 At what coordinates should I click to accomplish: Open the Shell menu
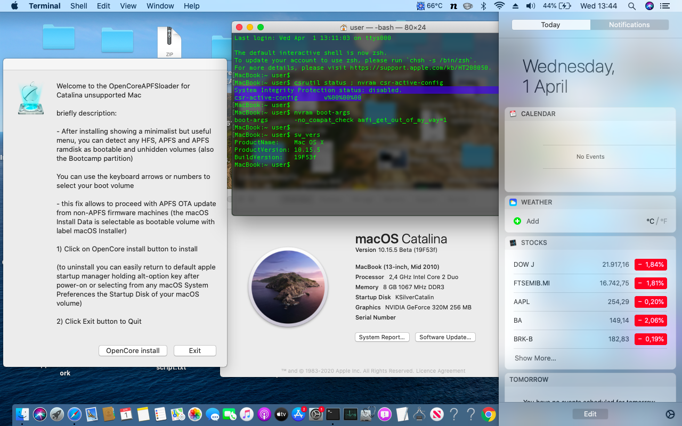coord(79,6)
